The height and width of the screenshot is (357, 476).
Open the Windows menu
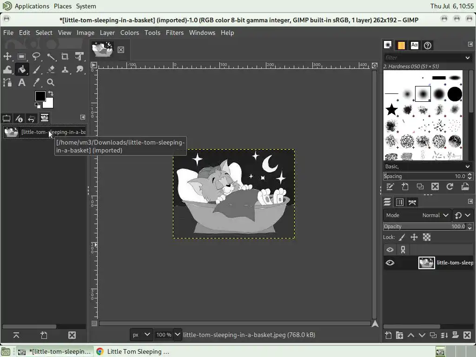point(202,33)
